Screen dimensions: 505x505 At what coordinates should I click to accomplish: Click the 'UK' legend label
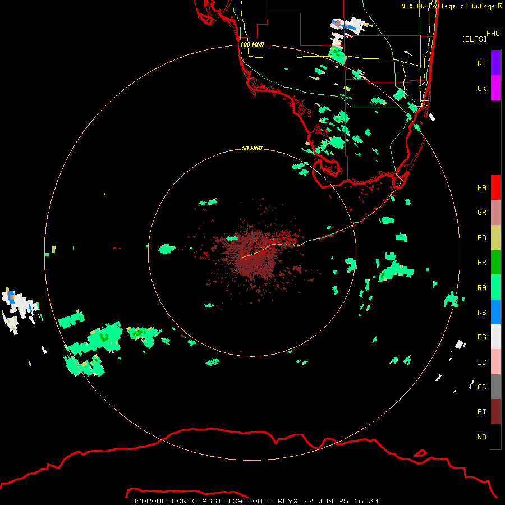[x=481, y=88]
